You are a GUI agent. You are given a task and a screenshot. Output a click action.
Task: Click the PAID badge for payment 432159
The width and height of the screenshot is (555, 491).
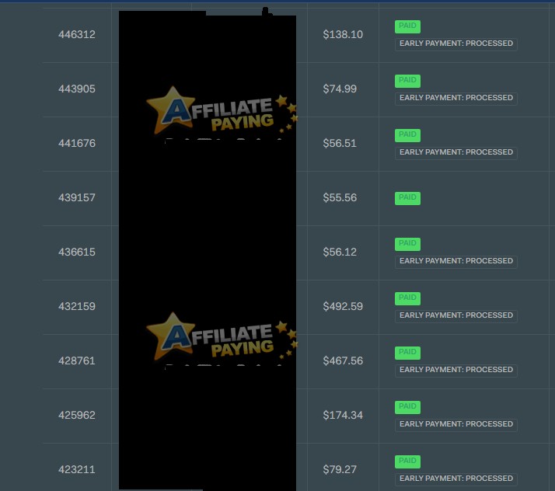(x=407, y=298)
